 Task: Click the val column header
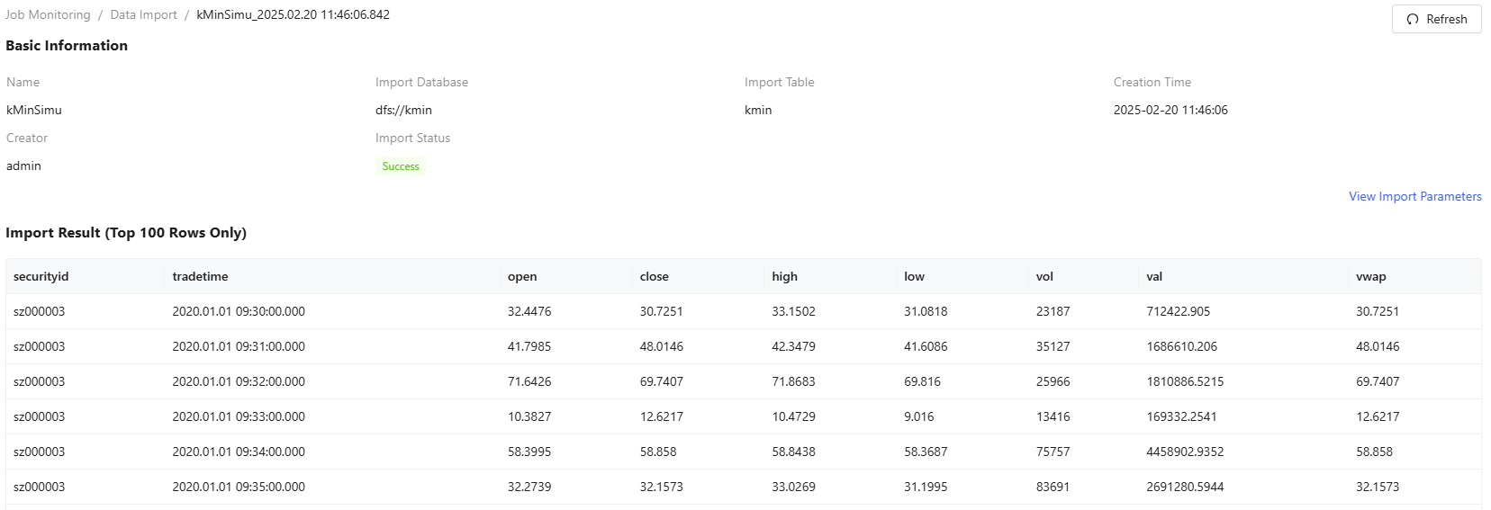(x=1154, y=276)
